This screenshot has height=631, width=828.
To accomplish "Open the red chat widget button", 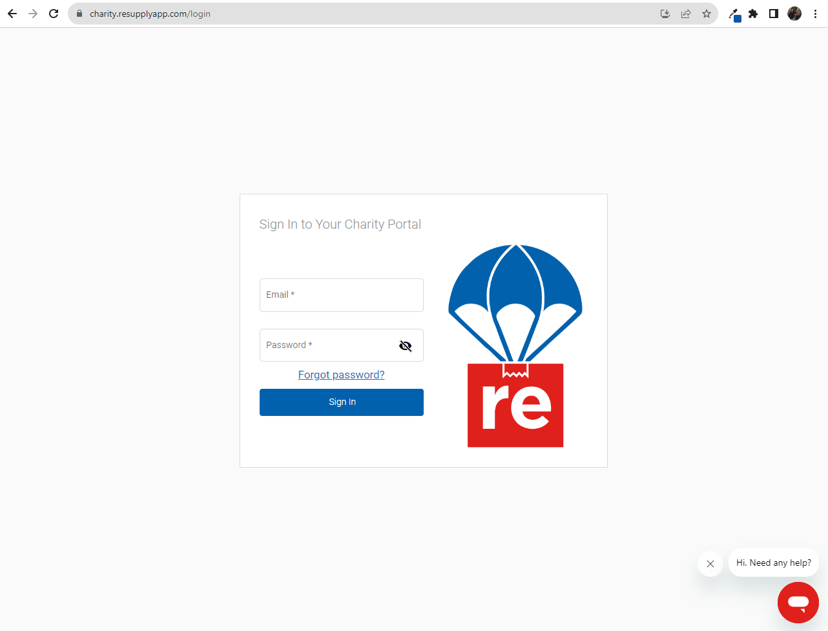I will pyautogui.click(x=798, y=603).
